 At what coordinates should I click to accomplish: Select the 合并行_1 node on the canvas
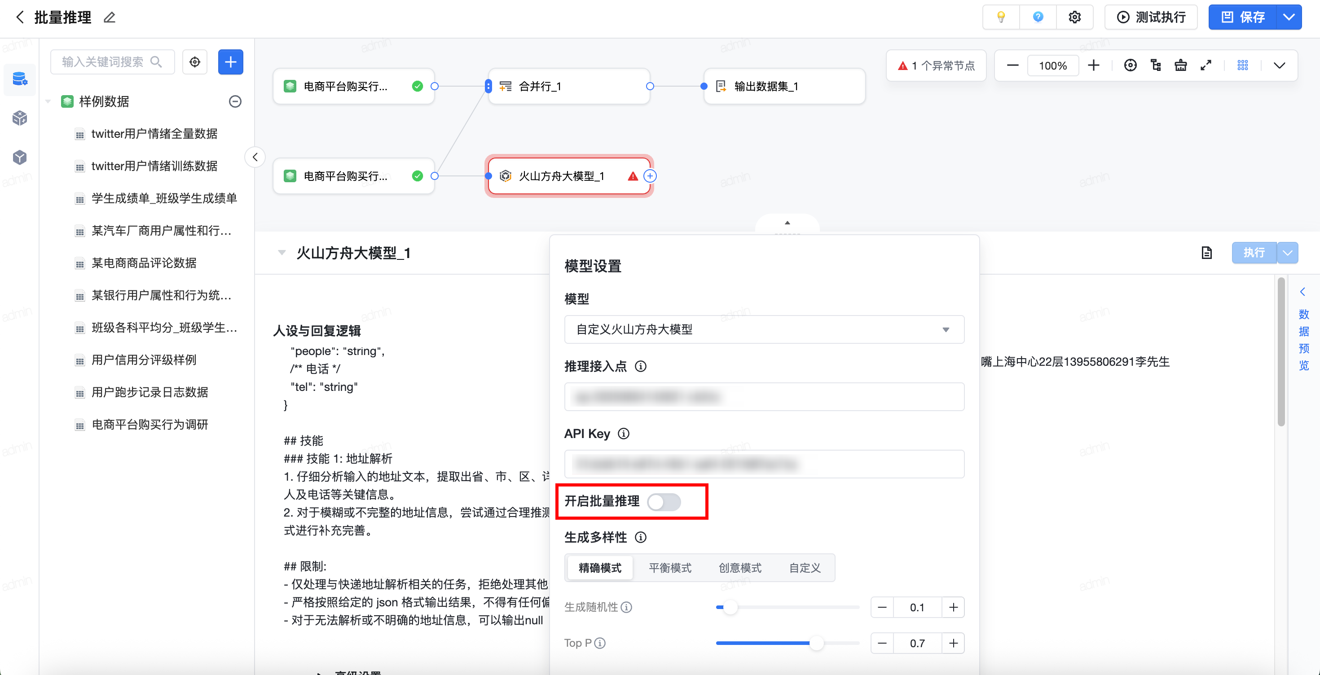coord(569,86)
